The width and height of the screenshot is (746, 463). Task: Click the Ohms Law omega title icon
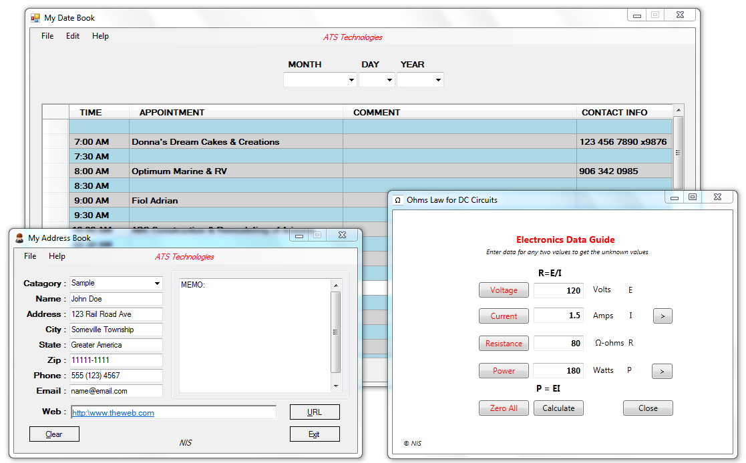[398, 200]
